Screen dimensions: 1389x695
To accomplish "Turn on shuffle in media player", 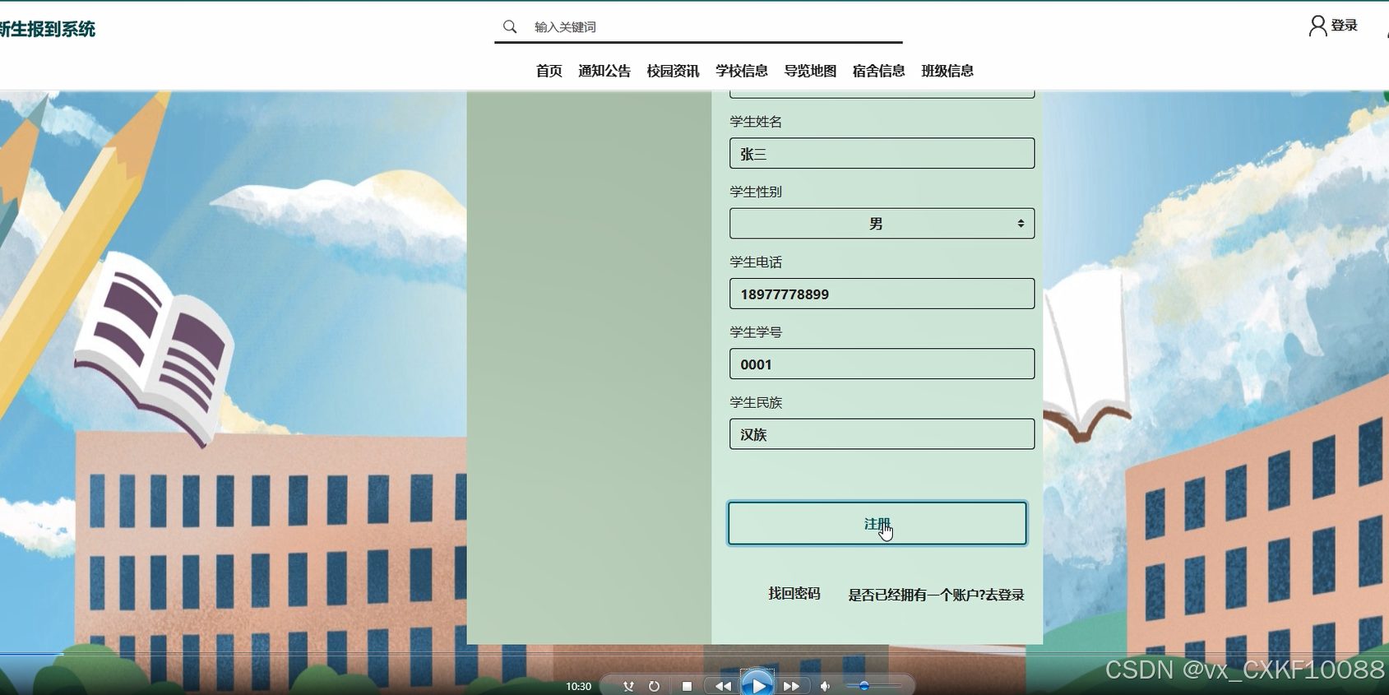I will (628, 686).
